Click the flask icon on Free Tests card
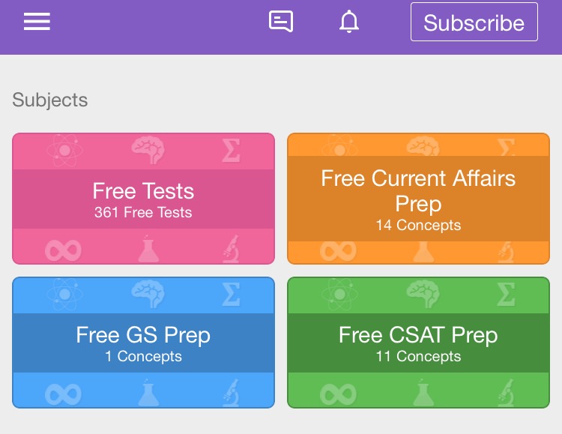The image size is (562, 434). 149,248
